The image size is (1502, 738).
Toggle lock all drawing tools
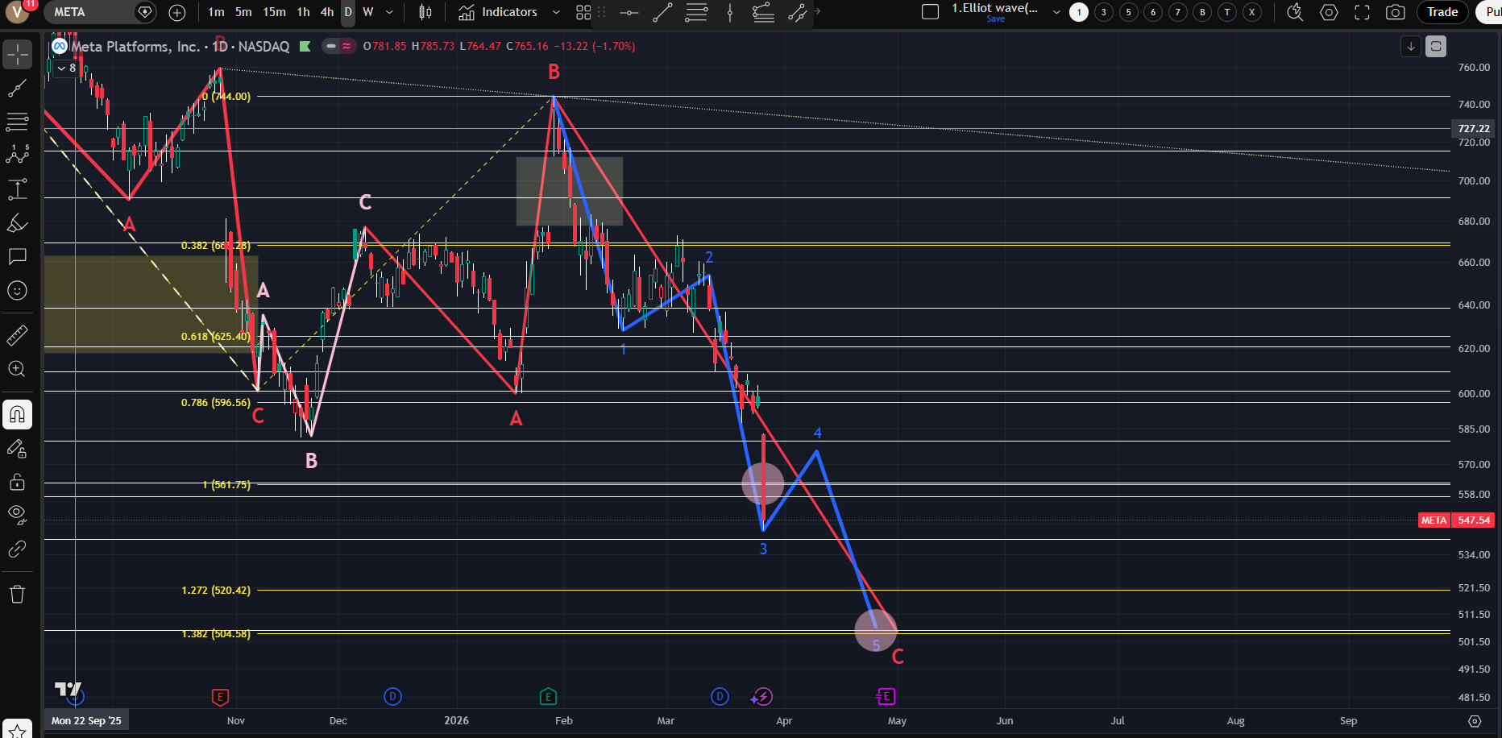click(17, 483)
